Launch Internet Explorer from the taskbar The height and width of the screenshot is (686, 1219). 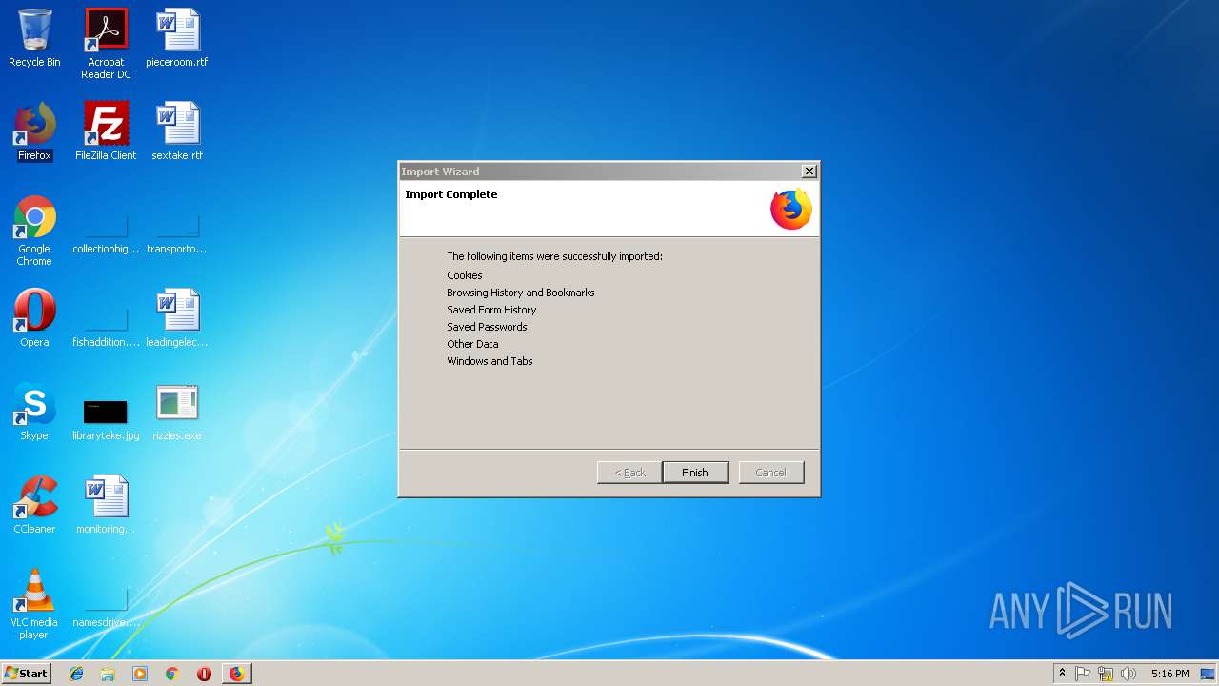(76, 674)
